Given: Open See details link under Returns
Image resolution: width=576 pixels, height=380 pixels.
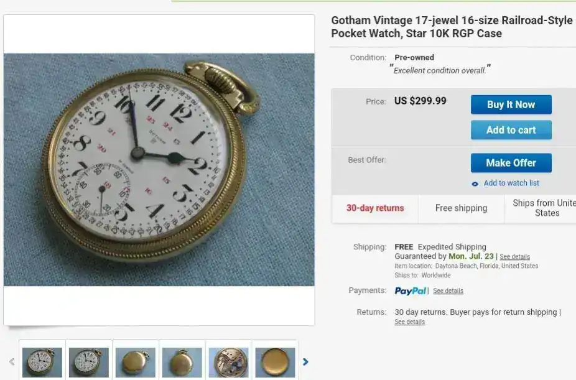Looking at the screenshot, I should 409,322.
